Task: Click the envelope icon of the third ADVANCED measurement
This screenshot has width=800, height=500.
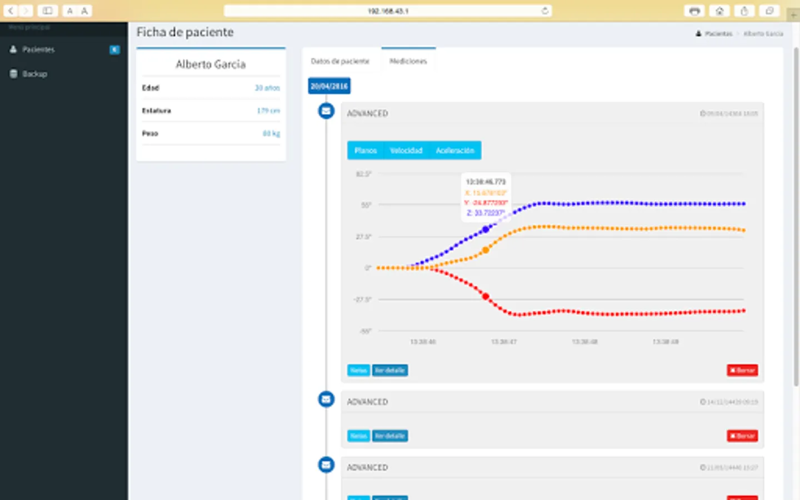Action: point(326,464)
